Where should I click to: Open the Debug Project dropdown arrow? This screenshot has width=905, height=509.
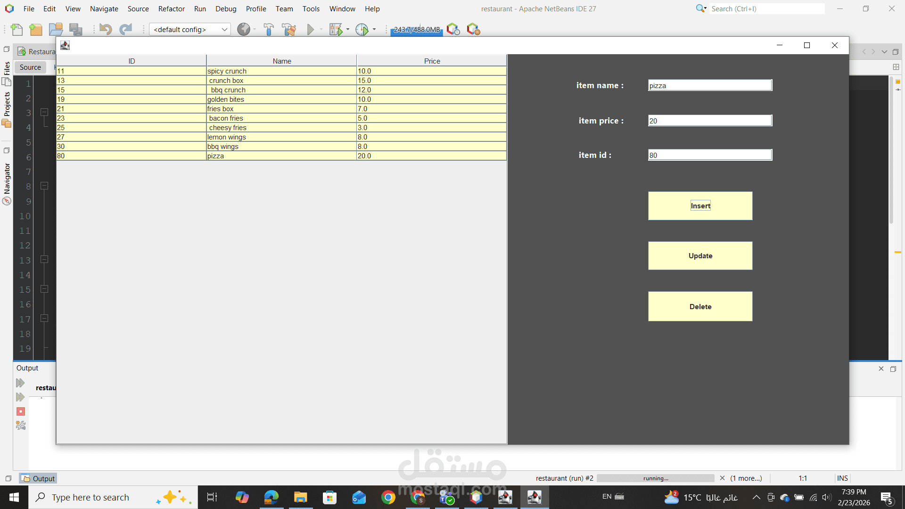click(x=348, y=29)
